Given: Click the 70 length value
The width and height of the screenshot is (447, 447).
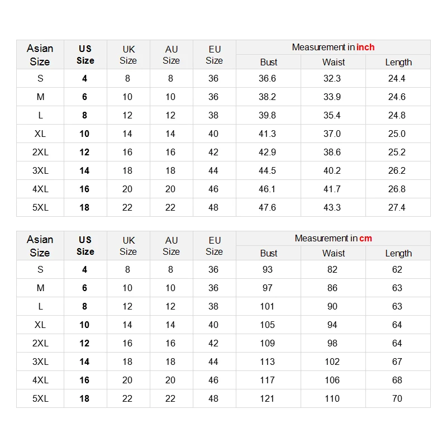Looking at the screenshot, I should tap(397, 398).
